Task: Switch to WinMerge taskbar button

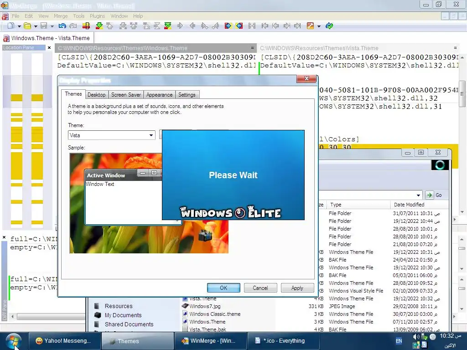Action: [210, 341]
